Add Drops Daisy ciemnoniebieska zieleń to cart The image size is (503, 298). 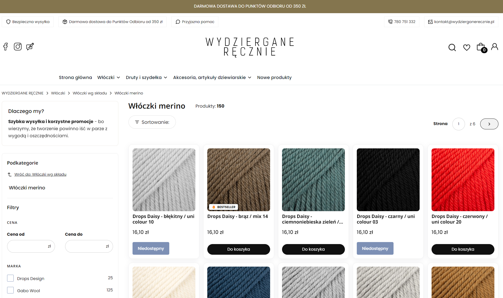(313, 249)
